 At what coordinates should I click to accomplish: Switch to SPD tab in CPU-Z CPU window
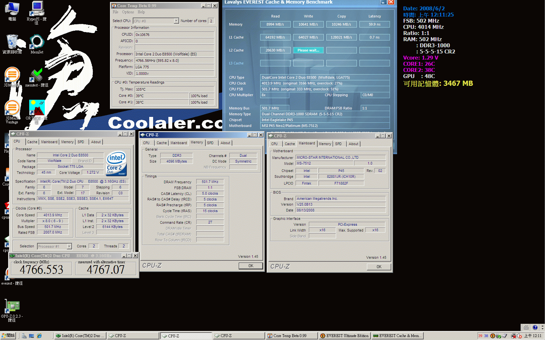point(81,142)
